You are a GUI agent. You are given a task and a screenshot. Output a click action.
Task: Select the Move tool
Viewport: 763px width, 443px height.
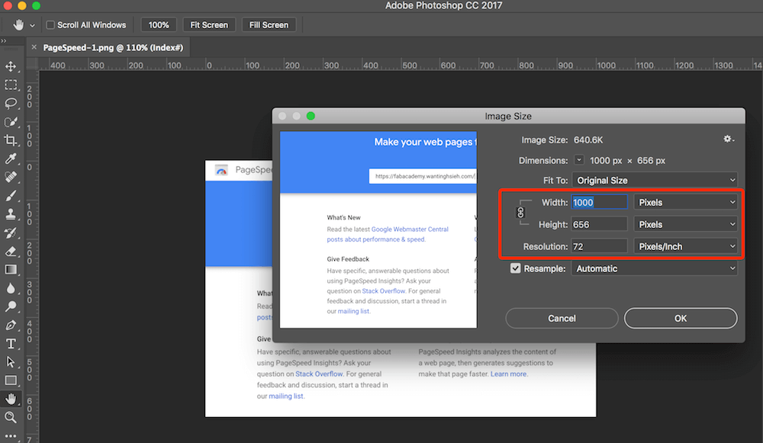point(11,66)
